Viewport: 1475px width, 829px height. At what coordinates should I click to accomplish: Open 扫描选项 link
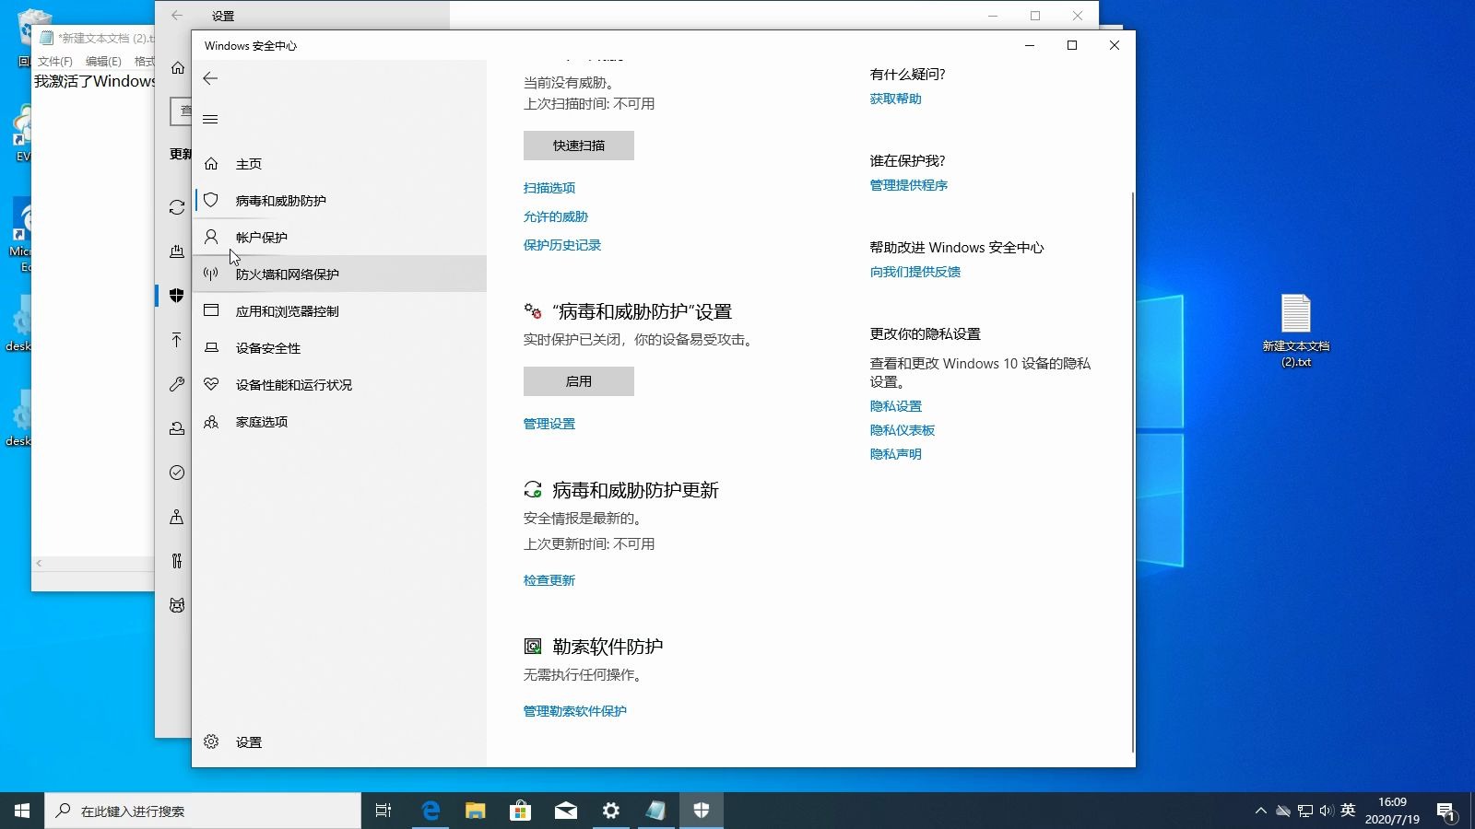point(549,188)
